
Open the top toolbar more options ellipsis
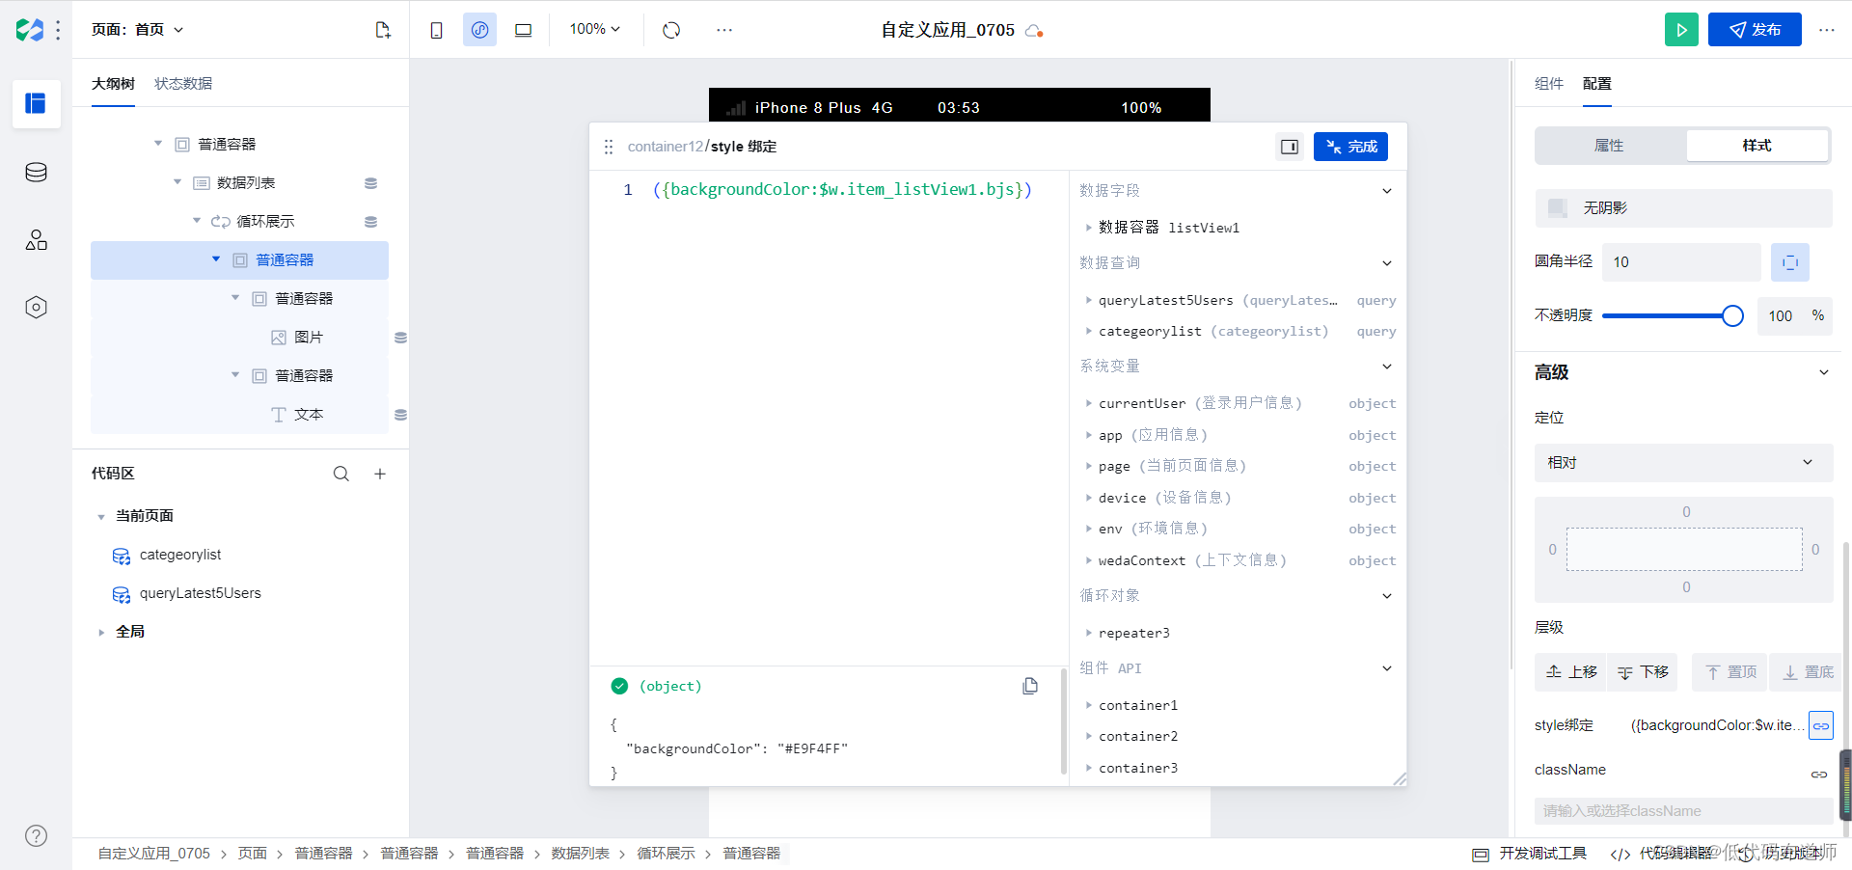coord(724,30)
